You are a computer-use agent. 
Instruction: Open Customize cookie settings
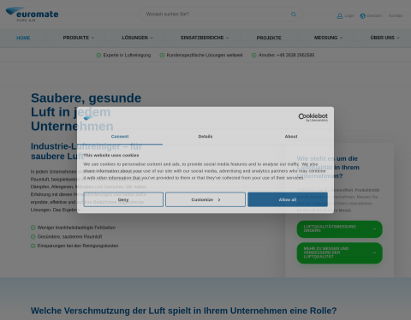pos(205,199)
